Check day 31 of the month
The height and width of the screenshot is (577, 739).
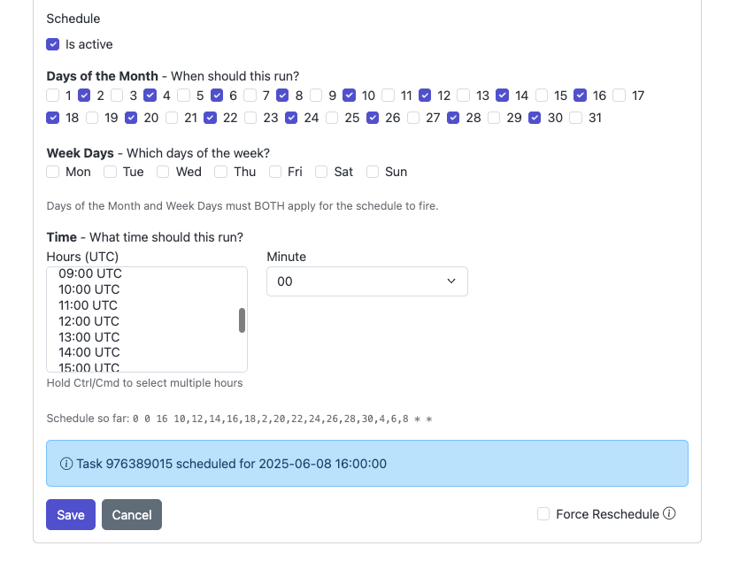click(x=575, y=118)
